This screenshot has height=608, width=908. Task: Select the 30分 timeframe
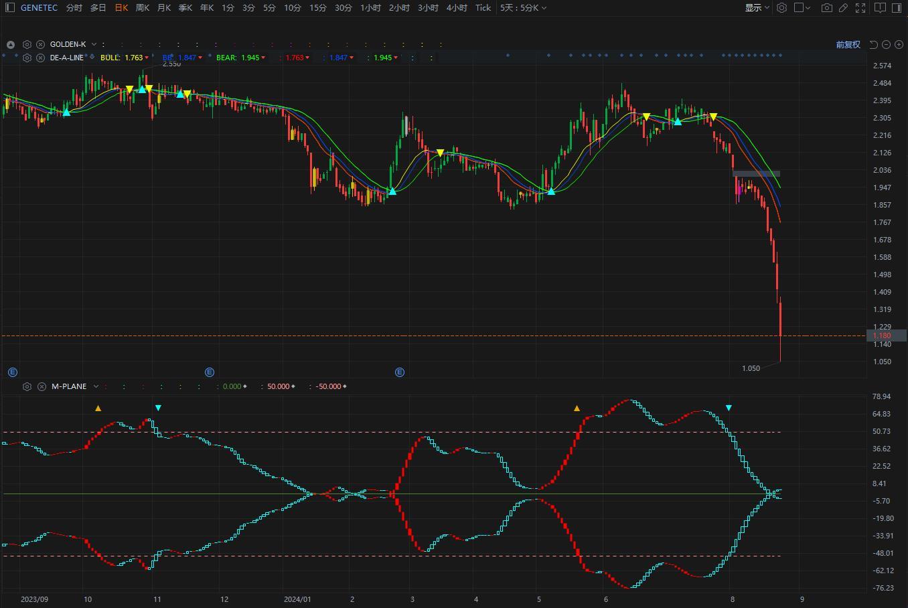[344, 7]
